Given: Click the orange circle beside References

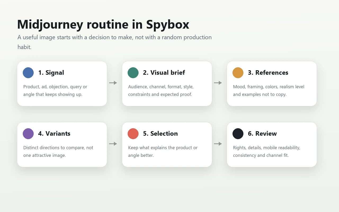Looking at the screenshot, I should pyautogui.click(x=238, y=73).
